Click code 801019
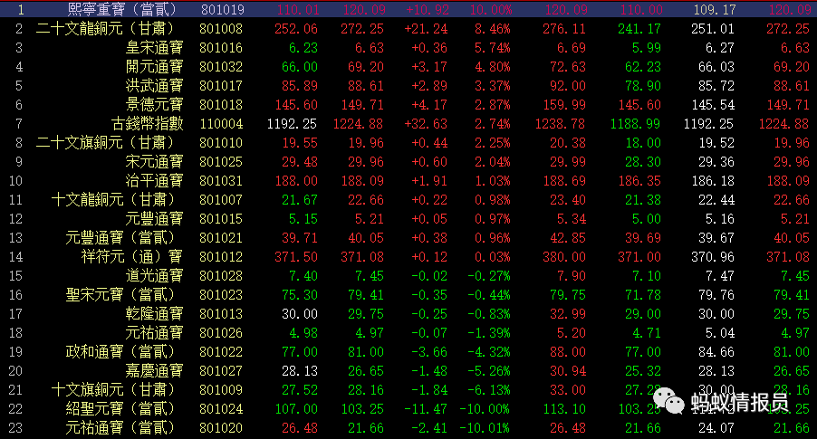817x439 pixels. [222, 10]
